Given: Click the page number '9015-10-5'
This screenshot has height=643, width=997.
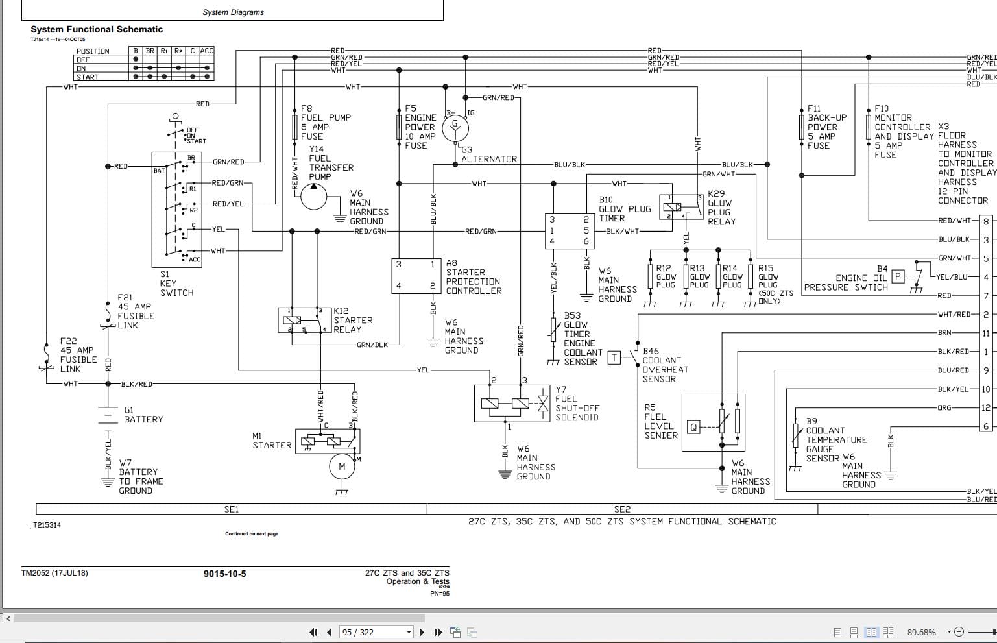Looking at the screenshot, I should (x=224, y=574).
